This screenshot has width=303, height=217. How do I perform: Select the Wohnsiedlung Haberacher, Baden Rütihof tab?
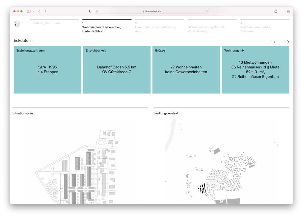point(102,27)
